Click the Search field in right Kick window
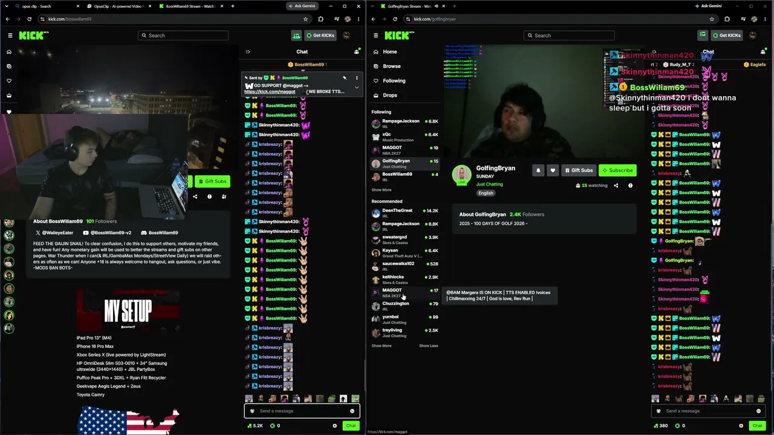774x435 pixels. tap(569, 36)
